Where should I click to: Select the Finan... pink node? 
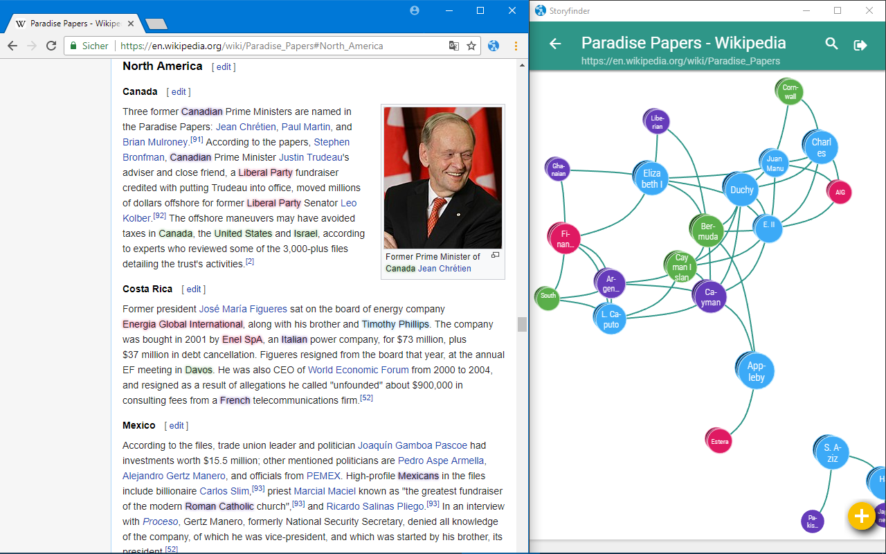click(565, 239)
